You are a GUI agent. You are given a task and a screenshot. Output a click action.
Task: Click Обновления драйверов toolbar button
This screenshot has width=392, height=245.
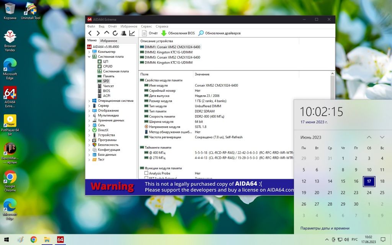tap(219, 33)
